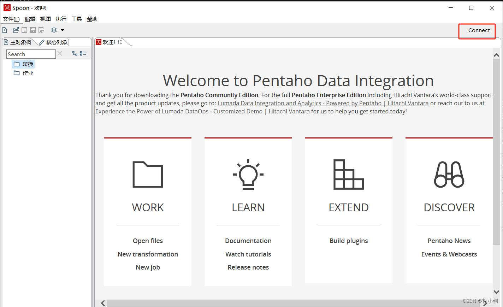Open Lumada Data Integration and Analytics link
Screen dimensions: 503x307
point(323,103)
